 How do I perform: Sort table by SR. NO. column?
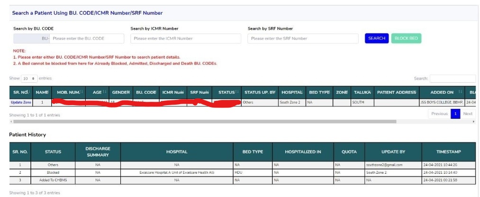pyautogui.click(x=21, y=92)
